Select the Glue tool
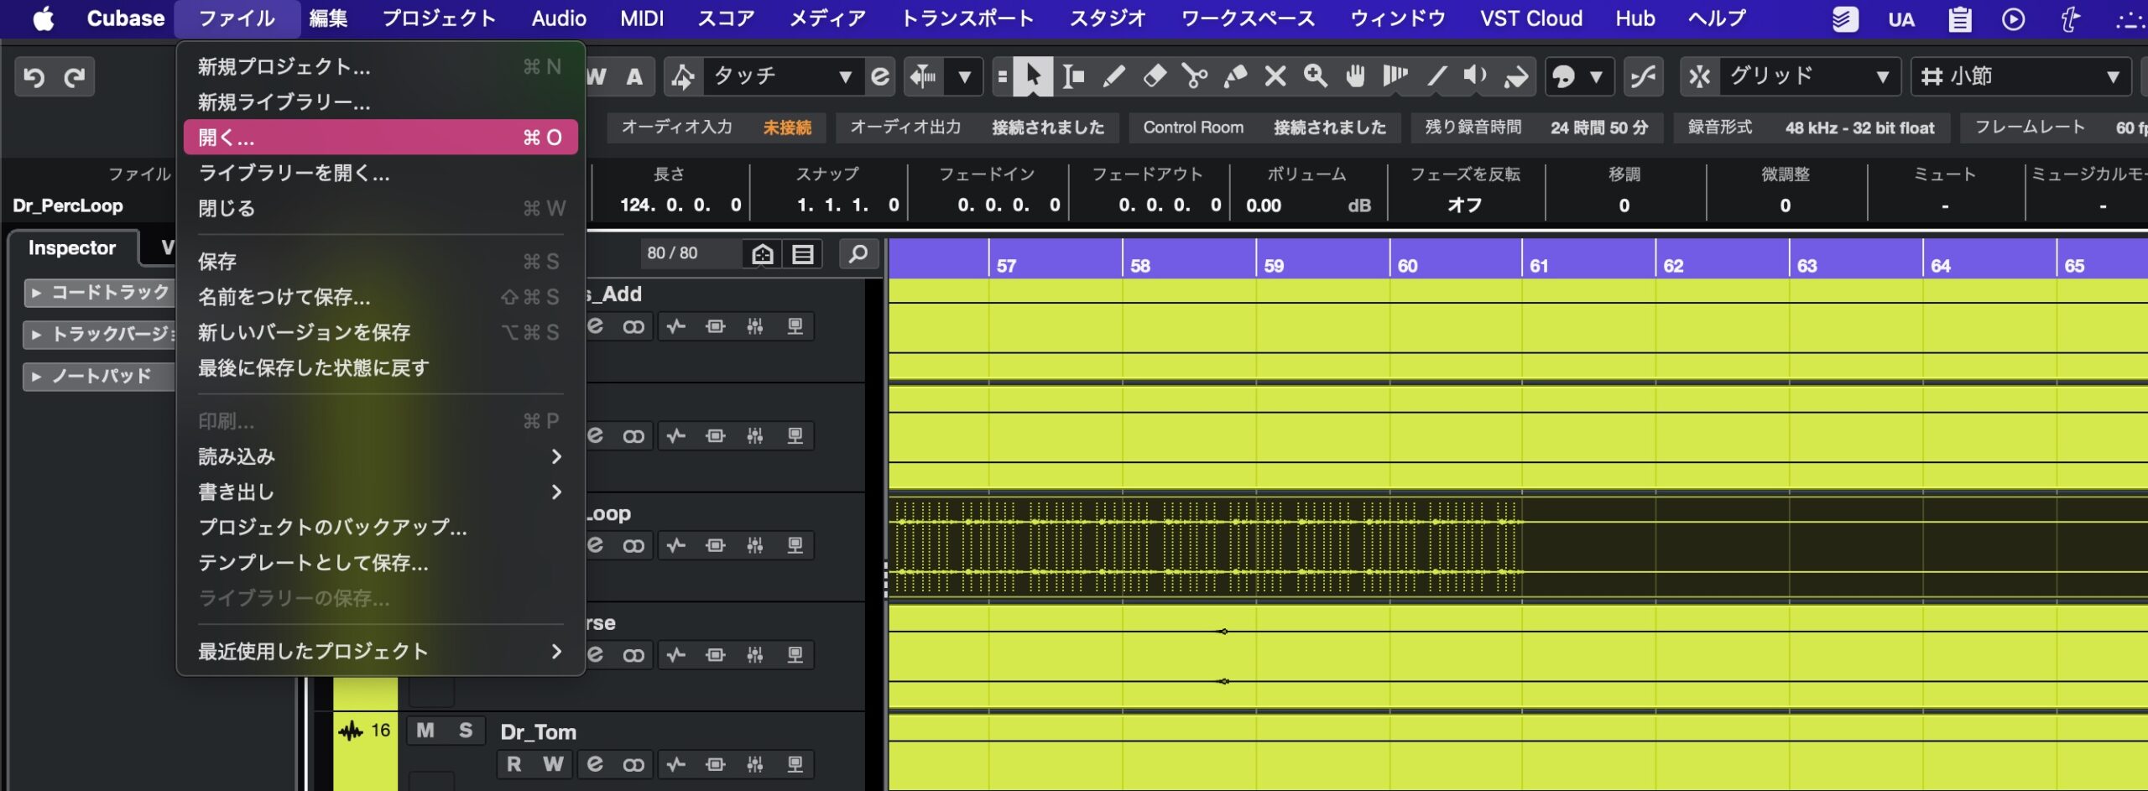The height and width of the screenshot is (791, 2148). (1234, 77)
